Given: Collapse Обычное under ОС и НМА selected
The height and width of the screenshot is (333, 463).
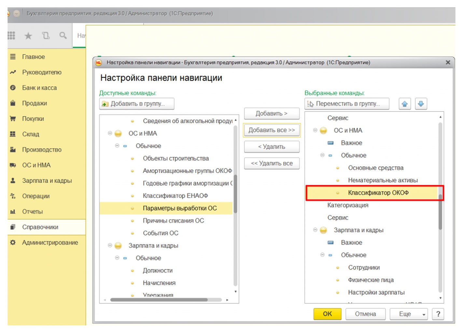Looking at the screenshot, I should tap(322, 155).
